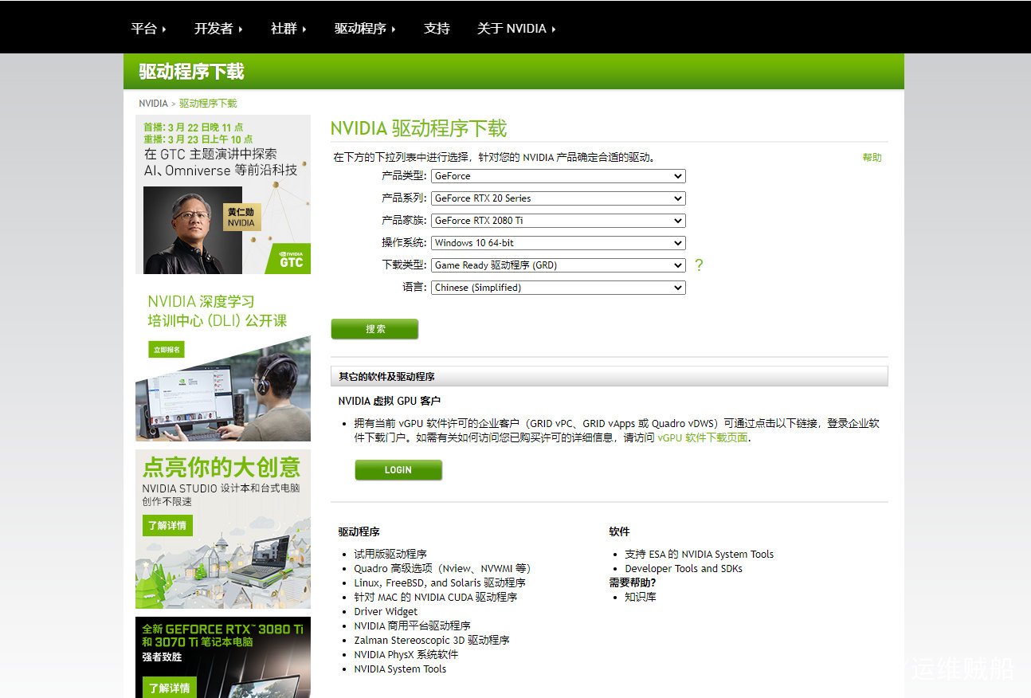Open the 驱动程序 navigation menu
Image resolution: width=1031 pixels, height=698 pixels.
[x=365, y=29]
